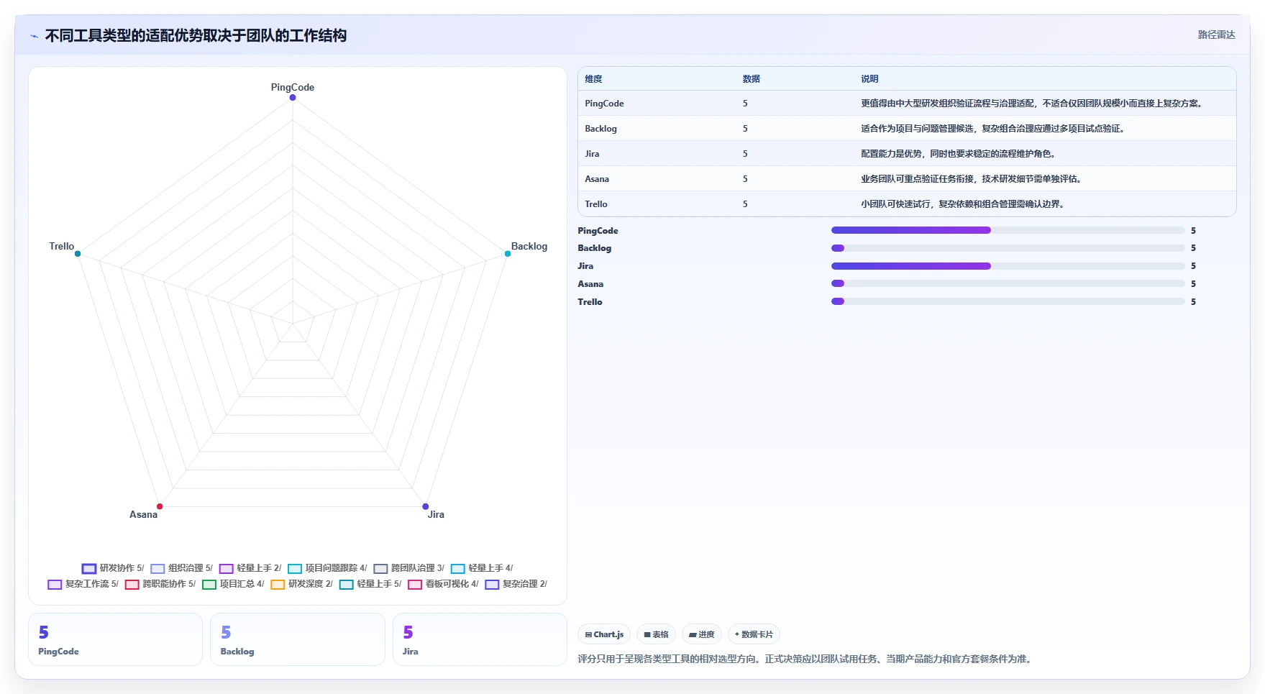Image resolution: width=1265 pixels, height=694 pixels.
Task: Click the Trello progress bar
Action: coord(1008,301)
